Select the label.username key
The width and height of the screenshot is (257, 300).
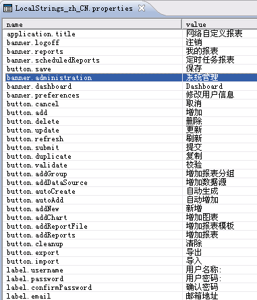click(x=35, y=270)
